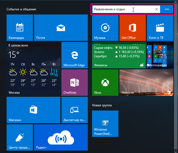Open the Moscow weather tile
This screenshot has width=178, height=153.
click(x=33, y=69)
